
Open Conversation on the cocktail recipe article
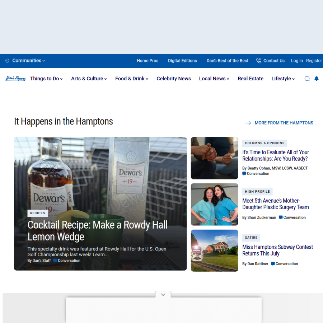click(x=67, y=261)
